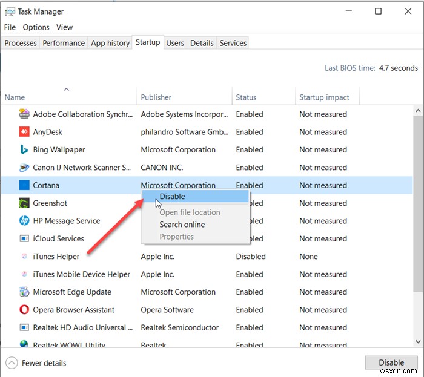The width and height of the screenshot is (424, 377).
Task: Select the Startup tab
Action: [148, 42]
